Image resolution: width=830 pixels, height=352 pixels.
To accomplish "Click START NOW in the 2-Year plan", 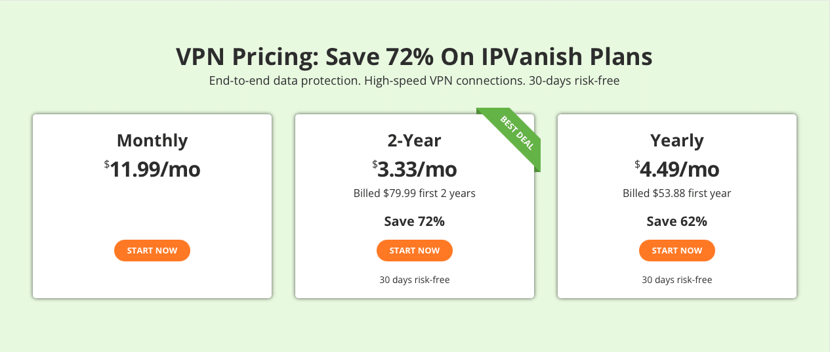I will [x=415, y=250].
